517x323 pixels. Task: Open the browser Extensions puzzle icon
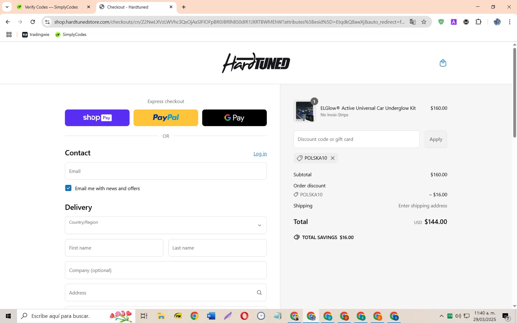click(478, 22)
